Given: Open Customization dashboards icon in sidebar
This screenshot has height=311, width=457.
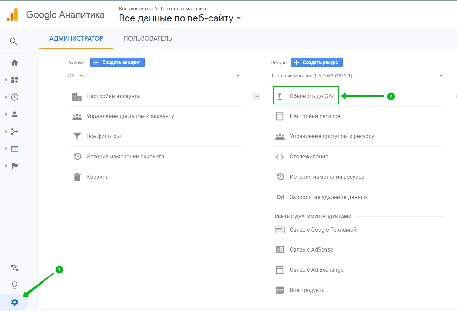Looking at the screenshot, I should coord(14,80).
